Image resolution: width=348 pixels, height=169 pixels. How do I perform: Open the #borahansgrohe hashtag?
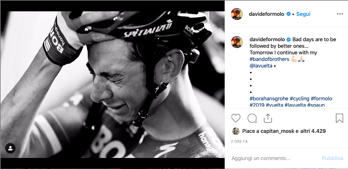pyautogui.click(x=269, y=99)
